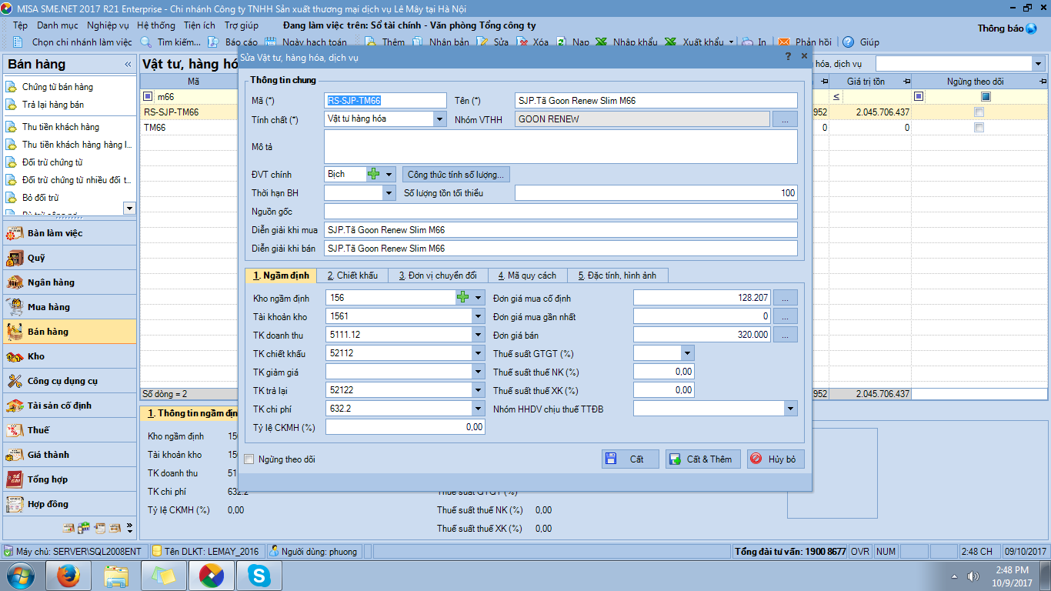Image resolution: width=1051 pixels, height=591 pixels.
Task: Expand the TK chiết khấu dropdown
Action: click(x=479, y=353)
